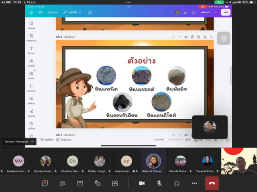Open the participants list icon
257x192 pixels.
(62, 183)
